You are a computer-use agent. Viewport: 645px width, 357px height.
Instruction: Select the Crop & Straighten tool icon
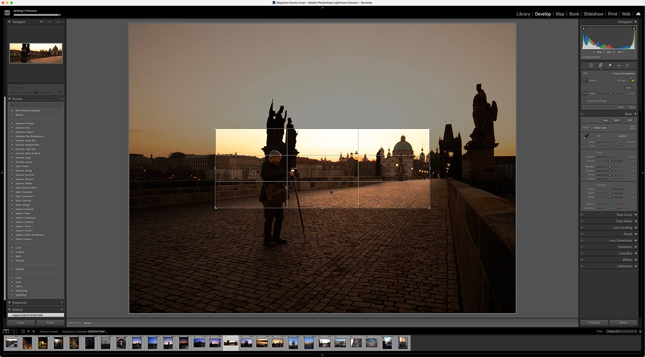click(x=600, y=65)
